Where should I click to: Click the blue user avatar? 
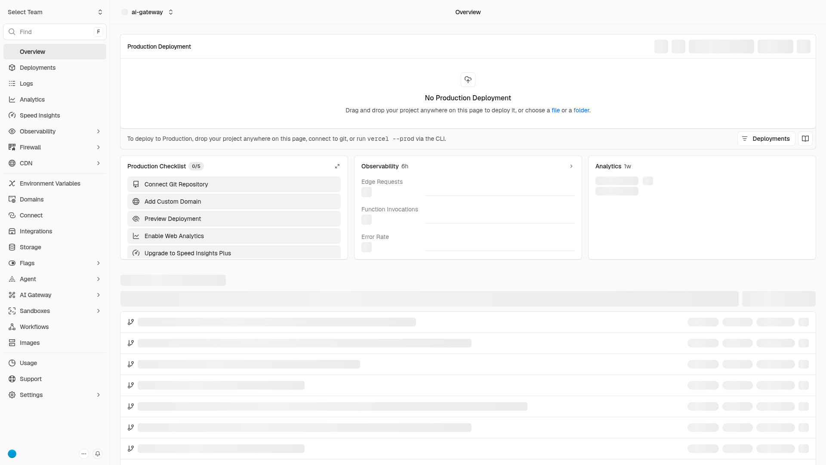click(x=12, y=454)
